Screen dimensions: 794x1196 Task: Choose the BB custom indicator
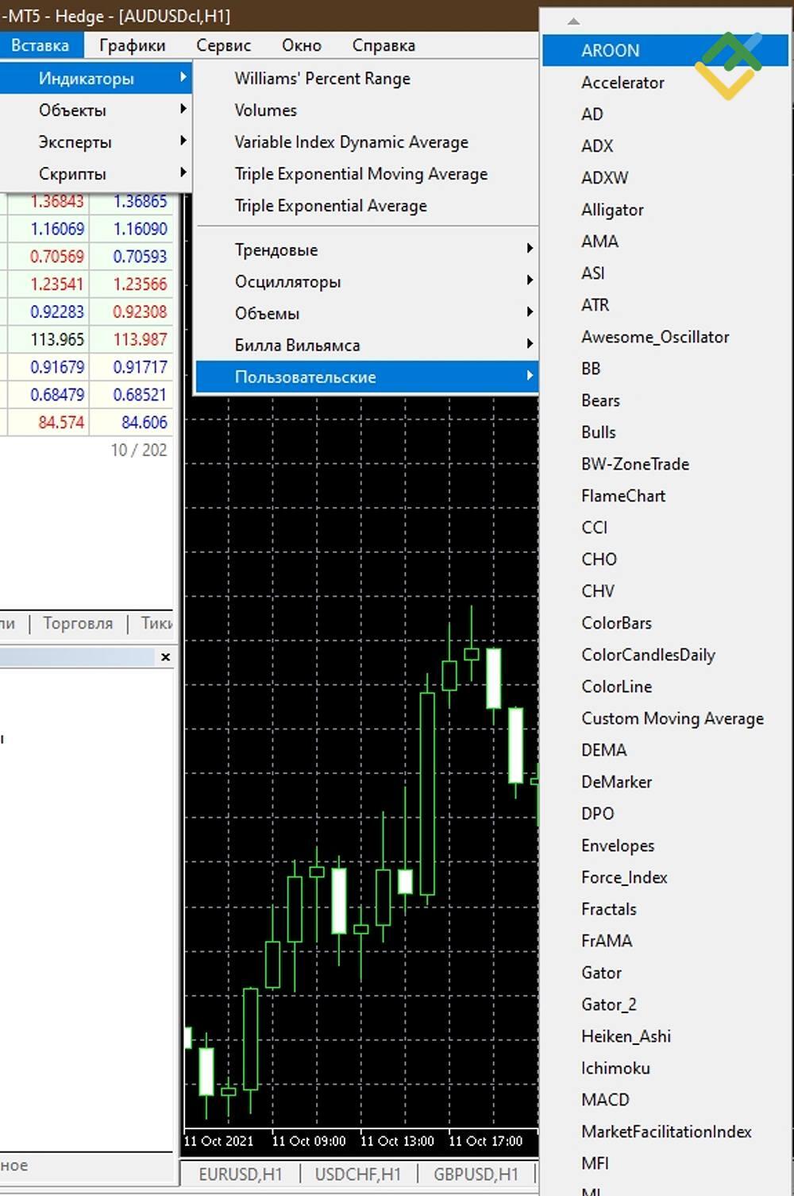[x=665, y=368]
